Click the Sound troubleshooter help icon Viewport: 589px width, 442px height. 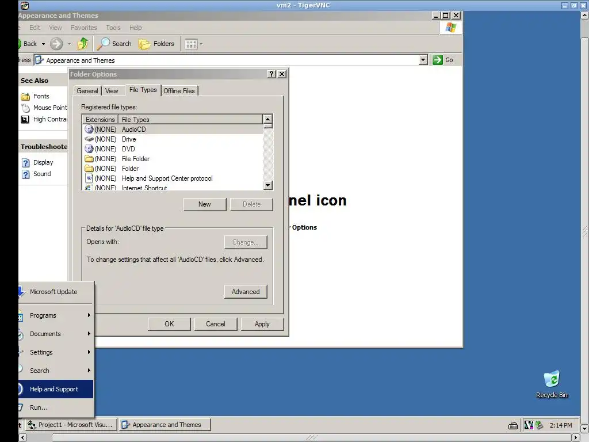[25, 174]
